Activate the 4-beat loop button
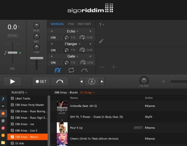Screen dimensions: 187x146 (92, 81)
